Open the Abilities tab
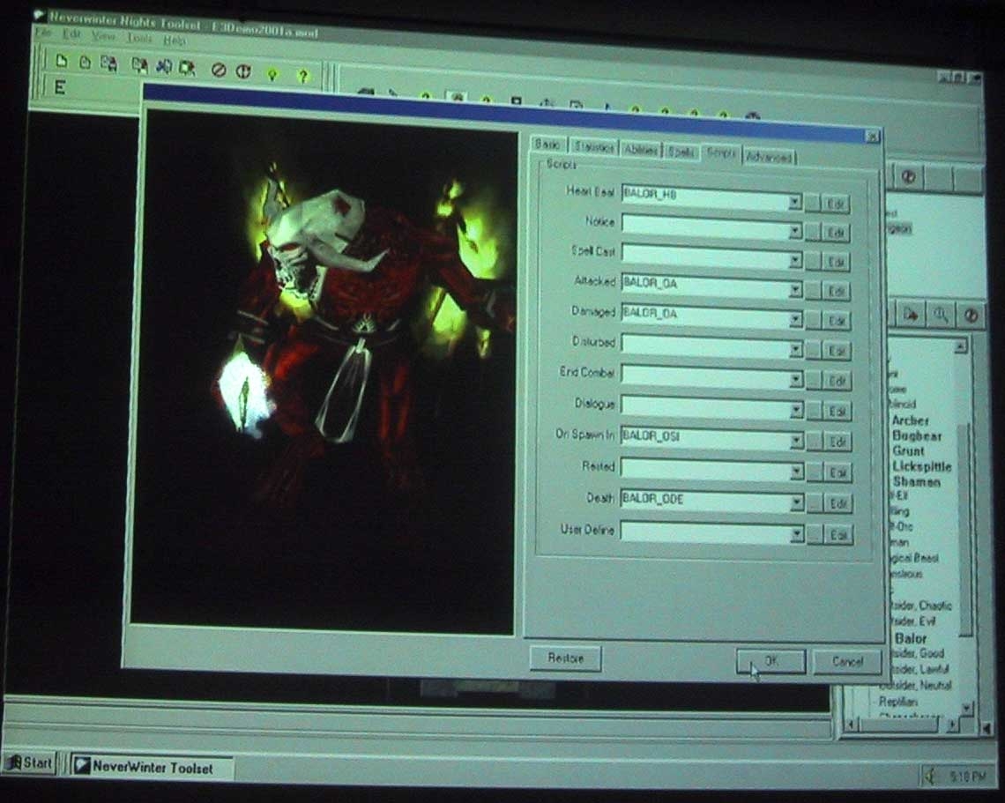 [640, 150]
